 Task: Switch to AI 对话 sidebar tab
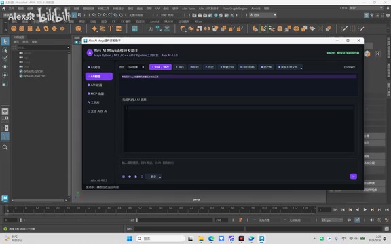tap(99, 68)
